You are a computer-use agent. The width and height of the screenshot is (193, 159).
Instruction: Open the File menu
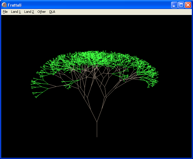(5, 12)
